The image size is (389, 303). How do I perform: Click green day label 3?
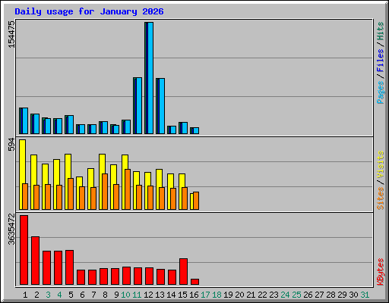(x=48, y=295)
